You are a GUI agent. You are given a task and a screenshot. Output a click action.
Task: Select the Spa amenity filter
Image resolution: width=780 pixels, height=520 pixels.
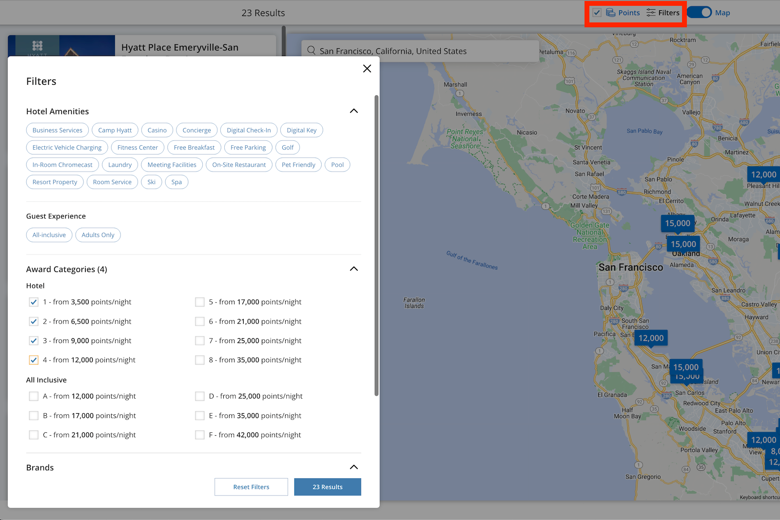[176, 182]
